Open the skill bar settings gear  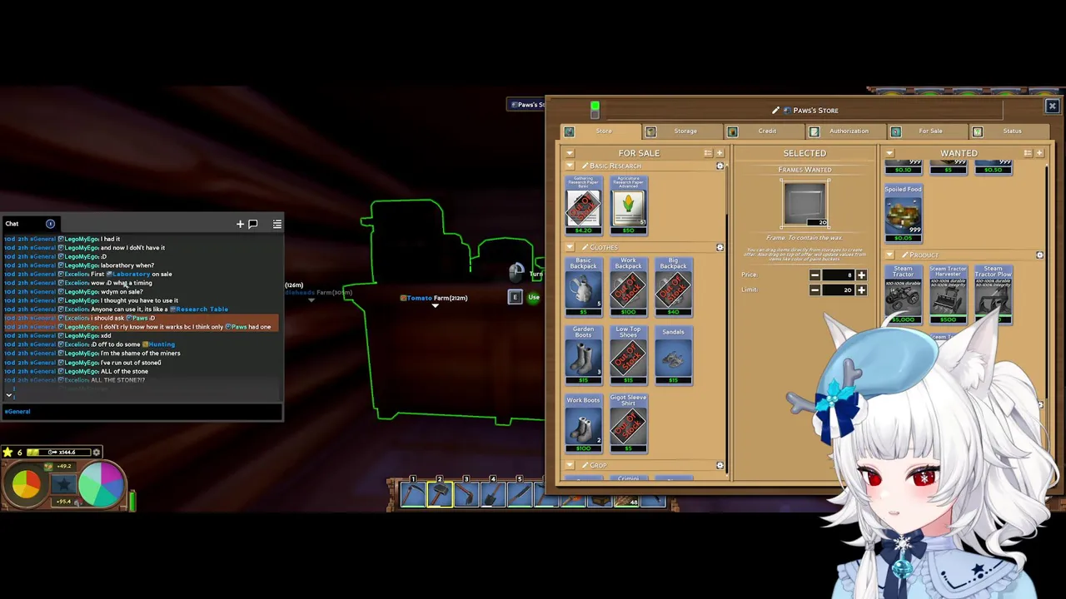click(x=97, y=453)
